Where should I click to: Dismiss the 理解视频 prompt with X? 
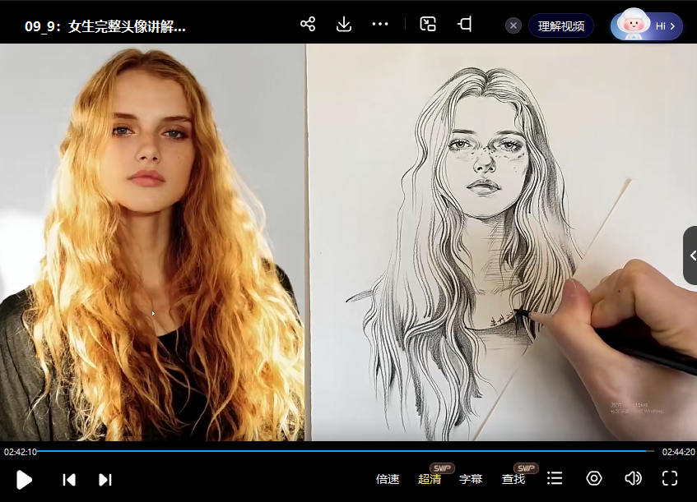513,25
